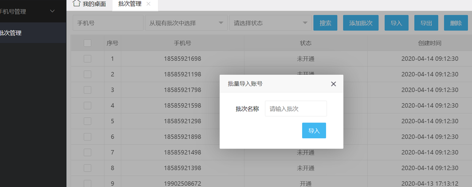Click the 手机号 column header
This screenshot has width=472, height=187.
point(183,43)
